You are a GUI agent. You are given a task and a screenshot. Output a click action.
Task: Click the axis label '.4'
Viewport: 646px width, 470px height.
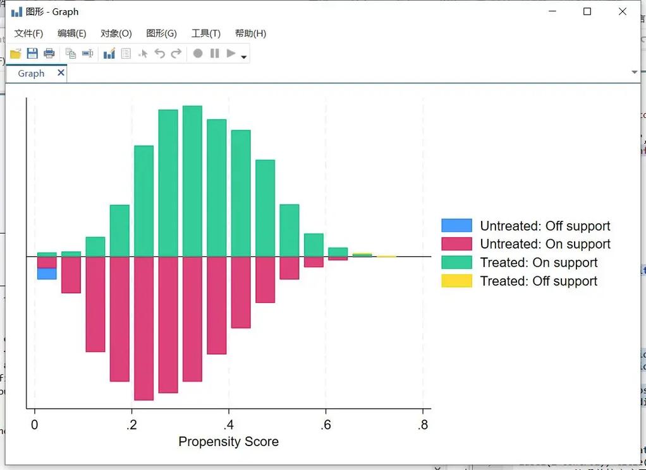229,425
